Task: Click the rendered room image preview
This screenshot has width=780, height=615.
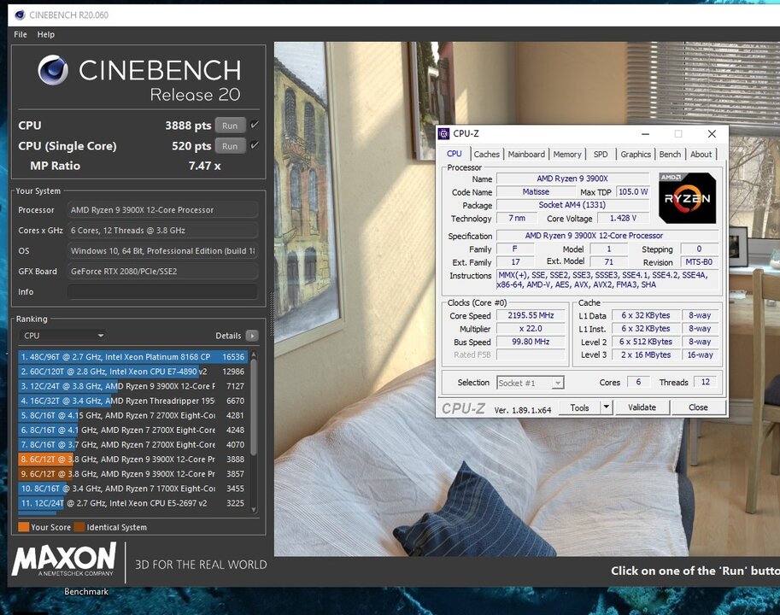Action: (527, 298)
